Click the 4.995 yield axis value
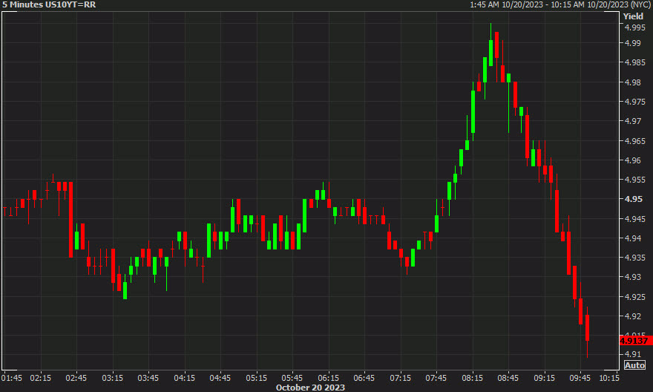 click(634, 27)
